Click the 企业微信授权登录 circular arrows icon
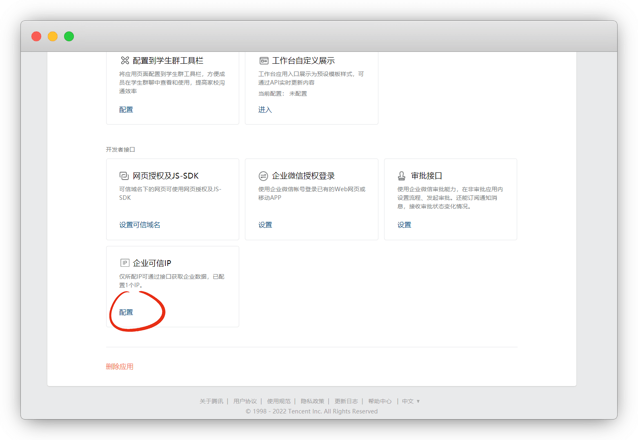The image size is (638, 440). [x=263, y=176]
